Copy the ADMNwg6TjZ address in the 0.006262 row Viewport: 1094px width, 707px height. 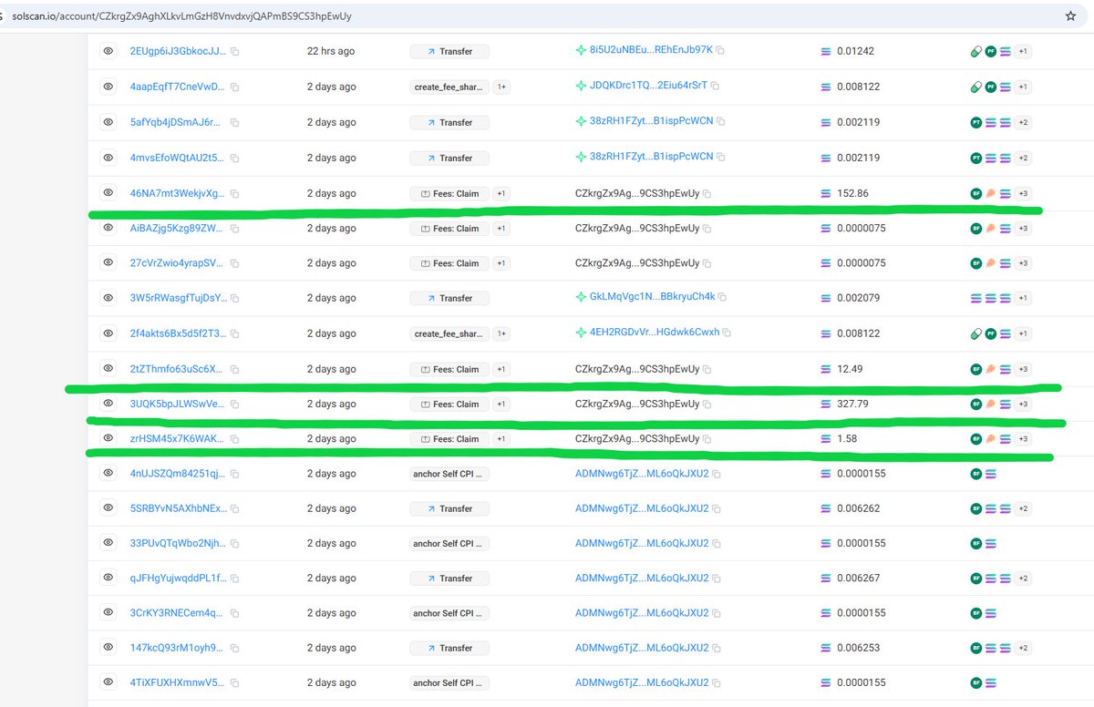click(x=717, y=508)
